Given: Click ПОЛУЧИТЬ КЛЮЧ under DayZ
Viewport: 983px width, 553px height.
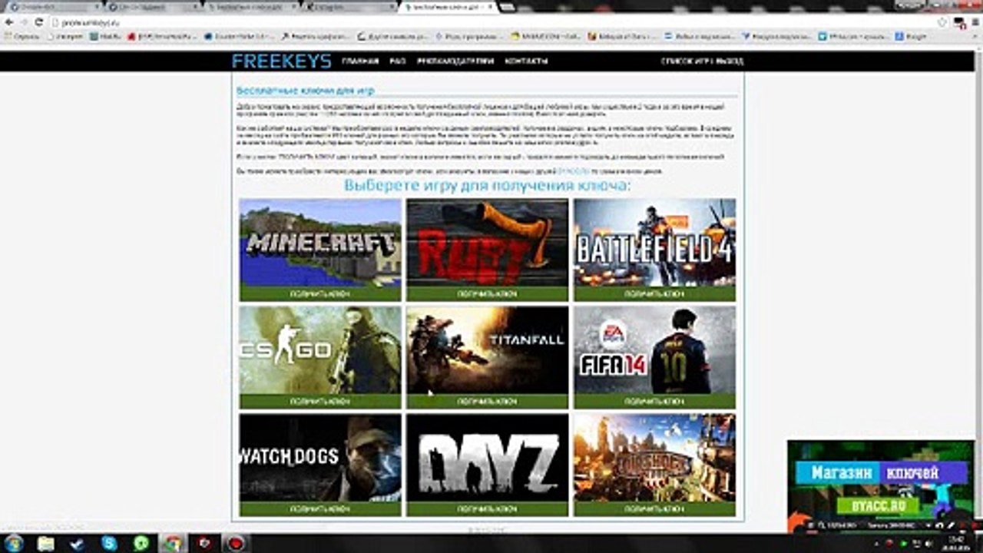Looking at the screenshot, I should [x=488, y=508].
